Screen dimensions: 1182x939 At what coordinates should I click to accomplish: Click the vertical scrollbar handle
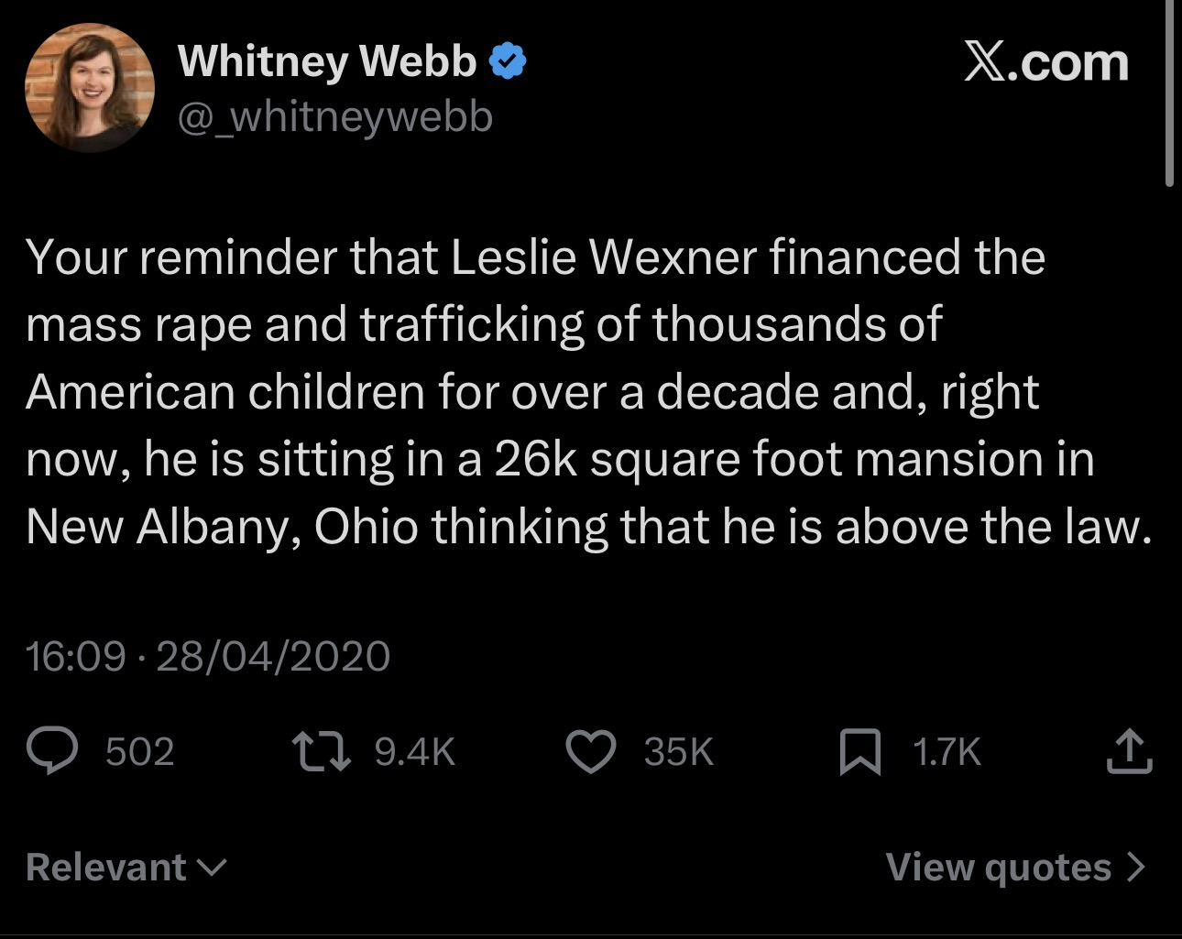[x=1169, y=92]
